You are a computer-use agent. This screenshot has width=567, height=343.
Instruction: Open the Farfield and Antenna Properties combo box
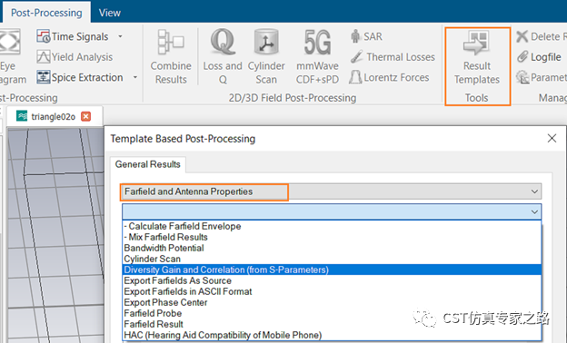(x=332, y=191)
